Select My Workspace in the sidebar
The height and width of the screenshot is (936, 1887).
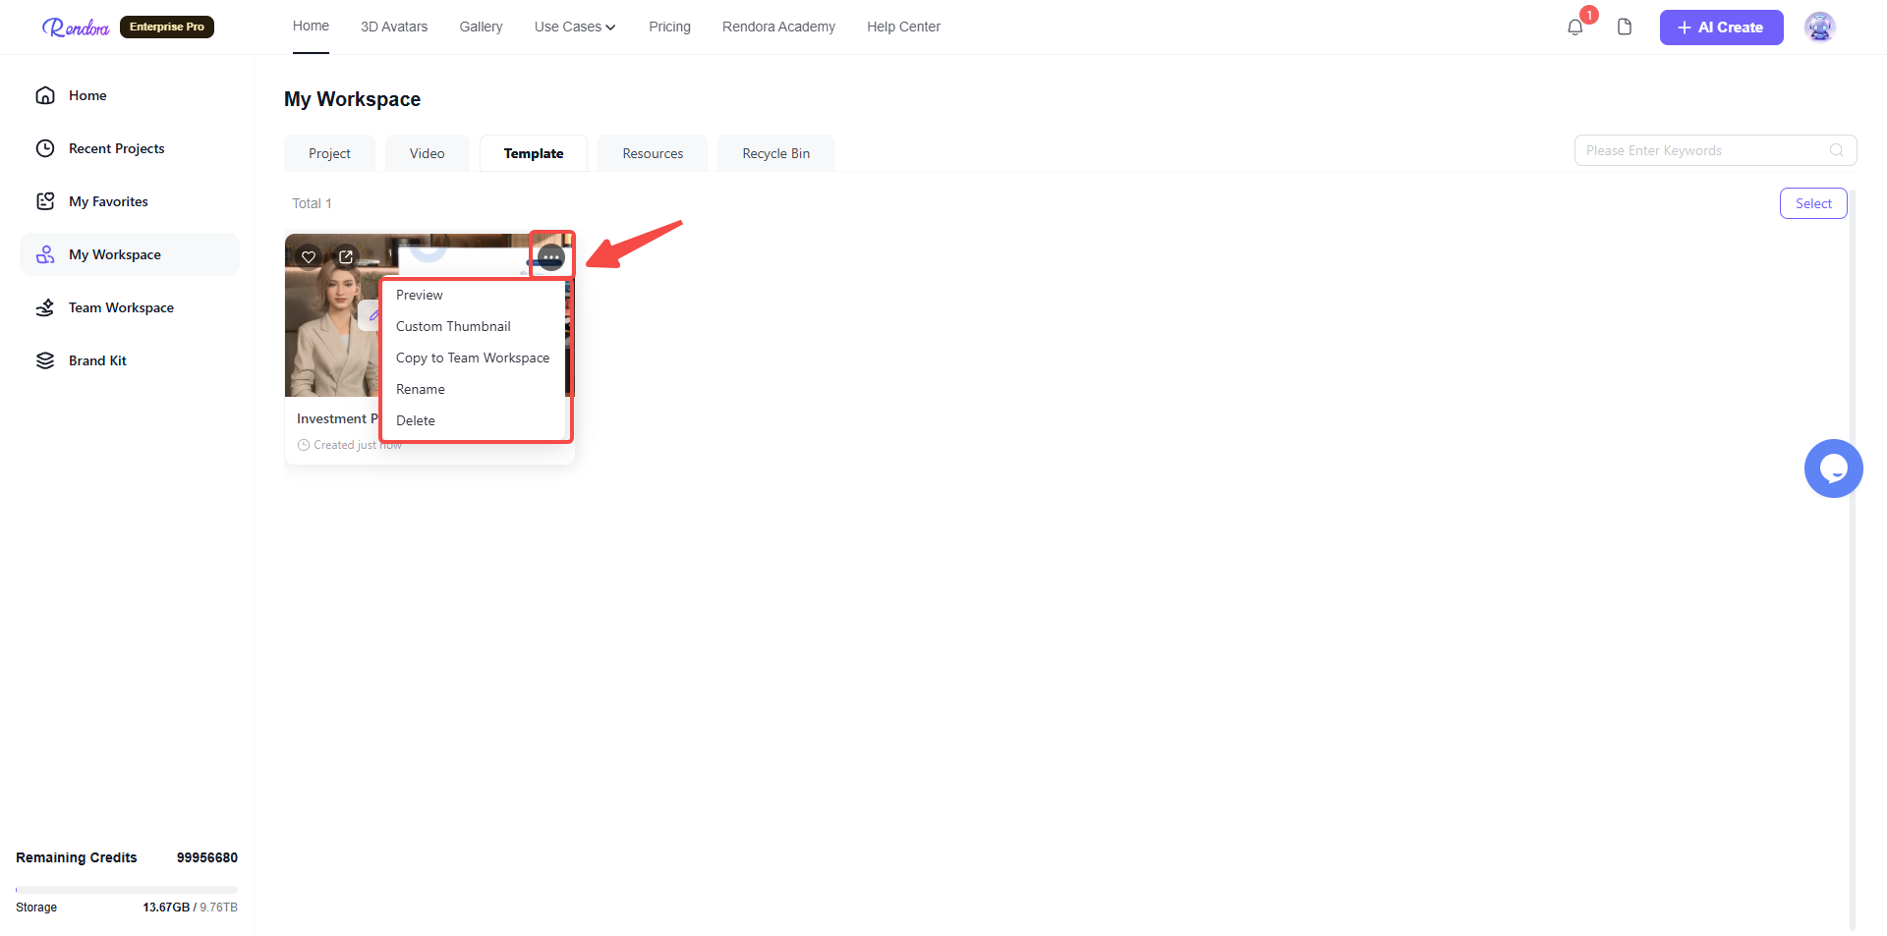130,254
